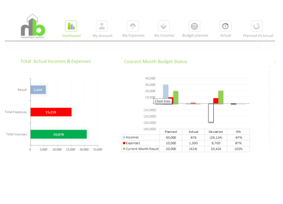
Task: Select the Expenses D% value 87%
Action: click(x=238, y=143)
